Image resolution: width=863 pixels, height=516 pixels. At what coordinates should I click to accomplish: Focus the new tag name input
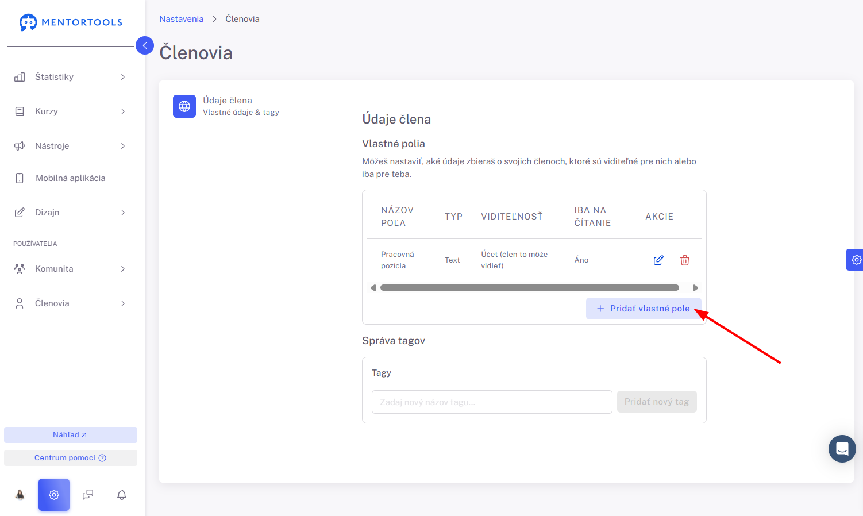coord(492,402)
